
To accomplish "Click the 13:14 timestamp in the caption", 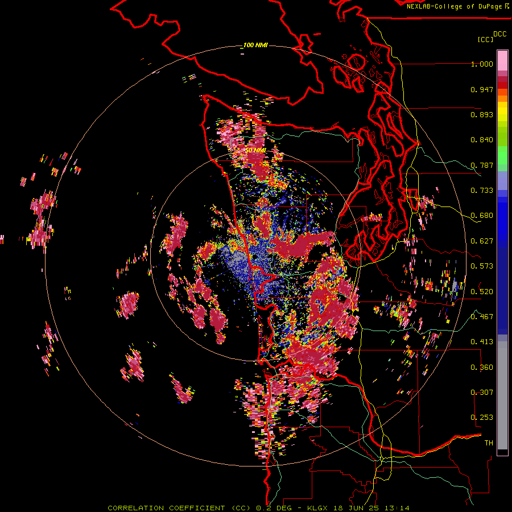I will point(397,508).
